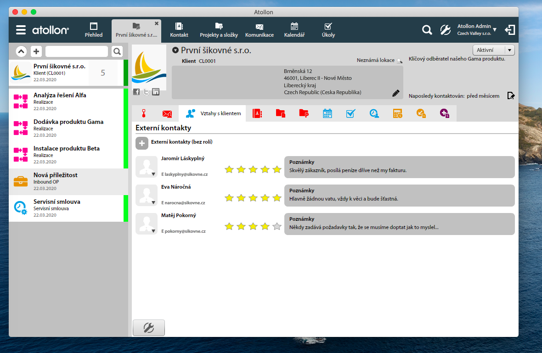Switch to the Kalendář tab
This screenshot has width=542, height=353.
[294, 30]
